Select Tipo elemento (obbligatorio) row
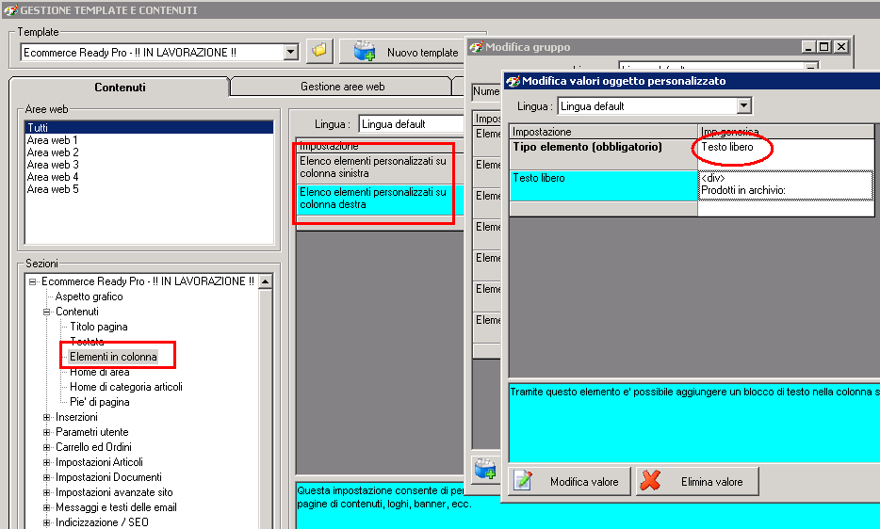Screen dimensions: 880x529 [x=603, y=153]
